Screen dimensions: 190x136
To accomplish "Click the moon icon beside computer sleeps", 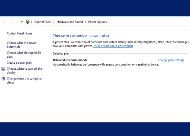I will click(x=3, y=79).
